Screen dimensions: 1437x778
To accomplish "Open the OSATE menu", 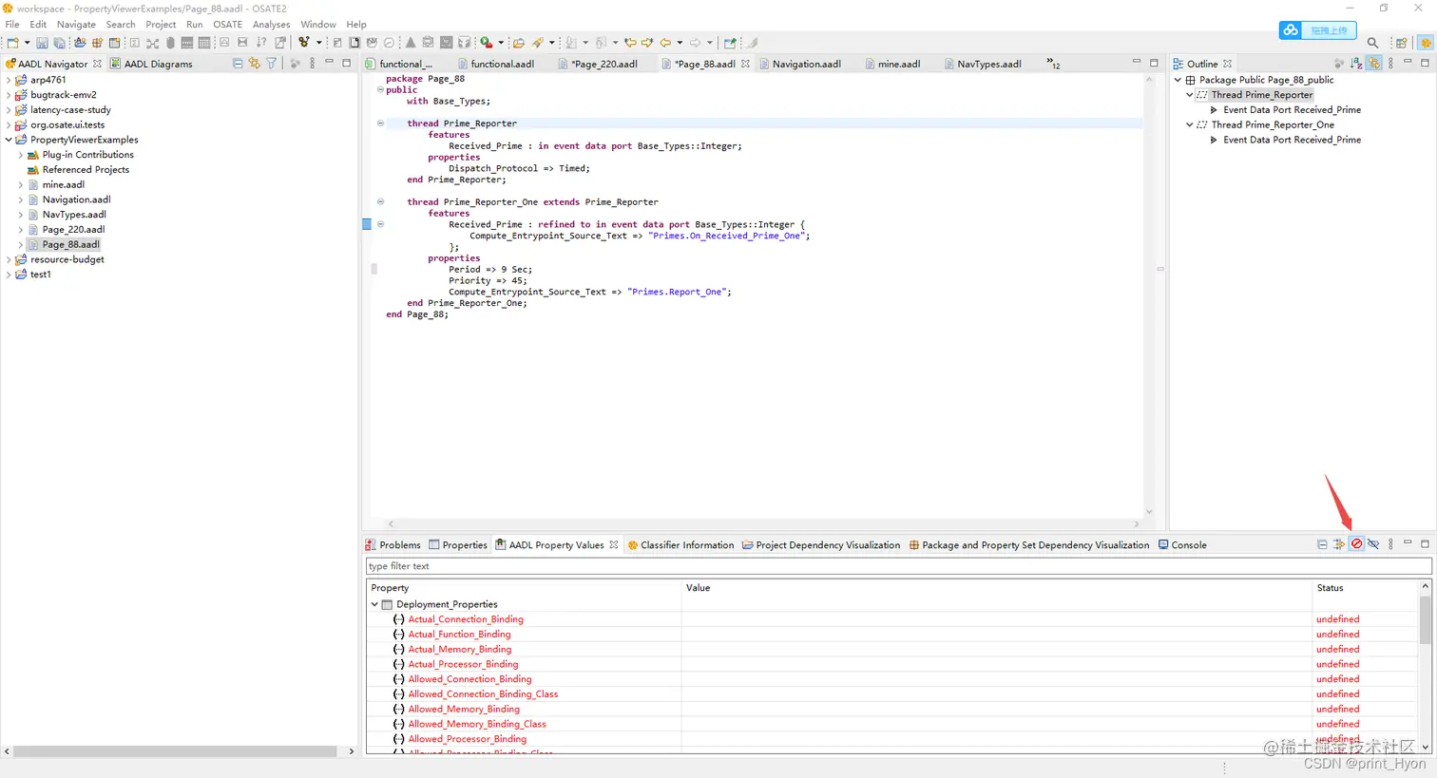I will coord(227,25).
